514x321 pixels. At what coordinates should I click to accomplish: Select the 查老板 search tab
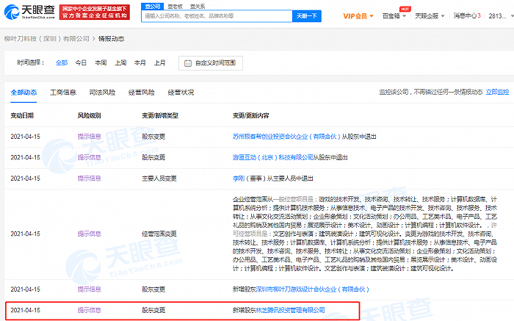click(175, 5)
